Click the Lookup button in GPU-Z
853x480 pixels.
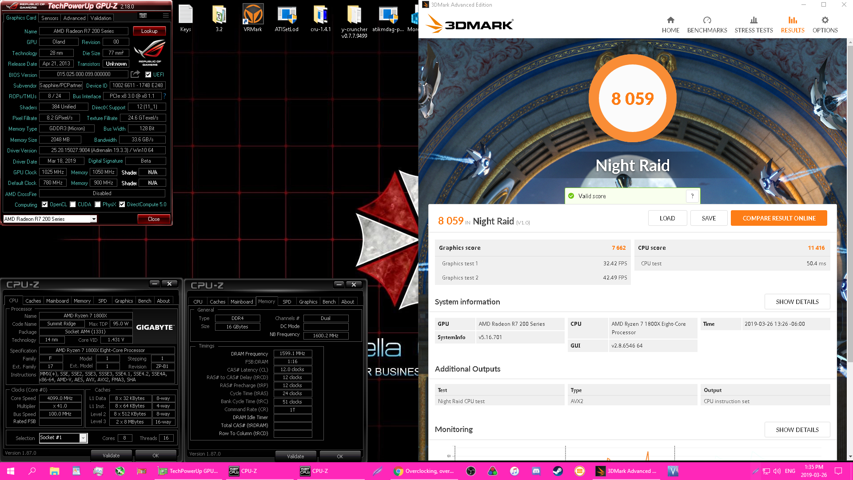(x=149, y=31)
